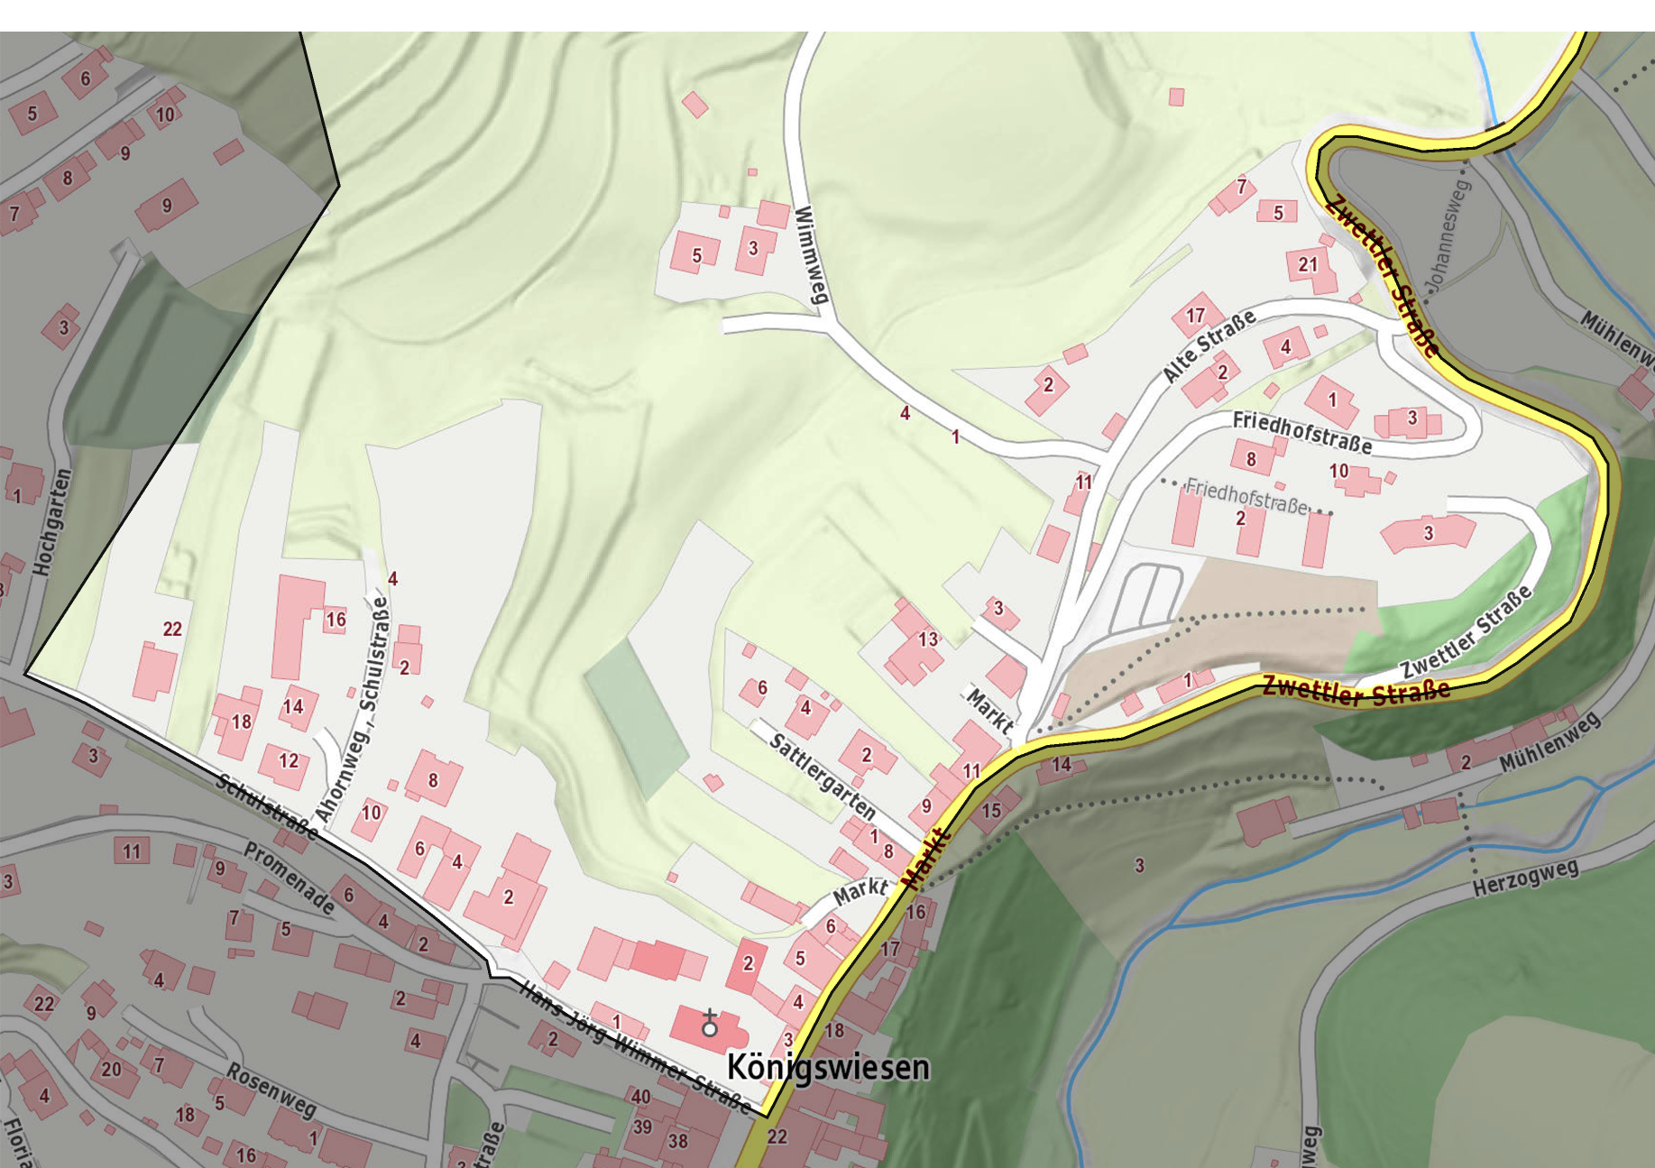Select building 21 near Zwettler Straße

[1308, 264]
